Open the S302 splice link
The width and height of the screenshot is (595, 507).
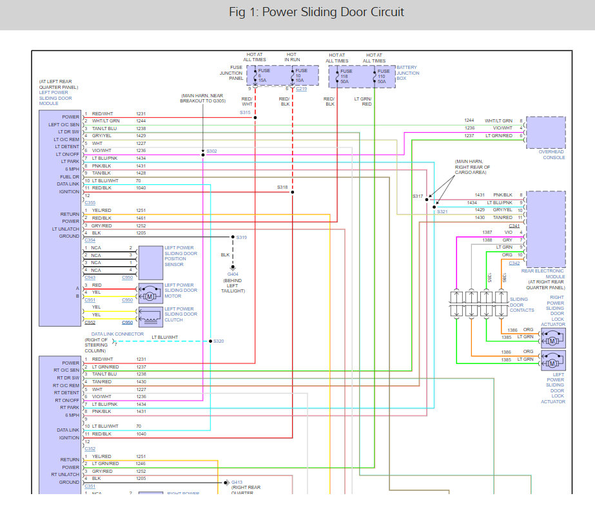tap(211, 151)
